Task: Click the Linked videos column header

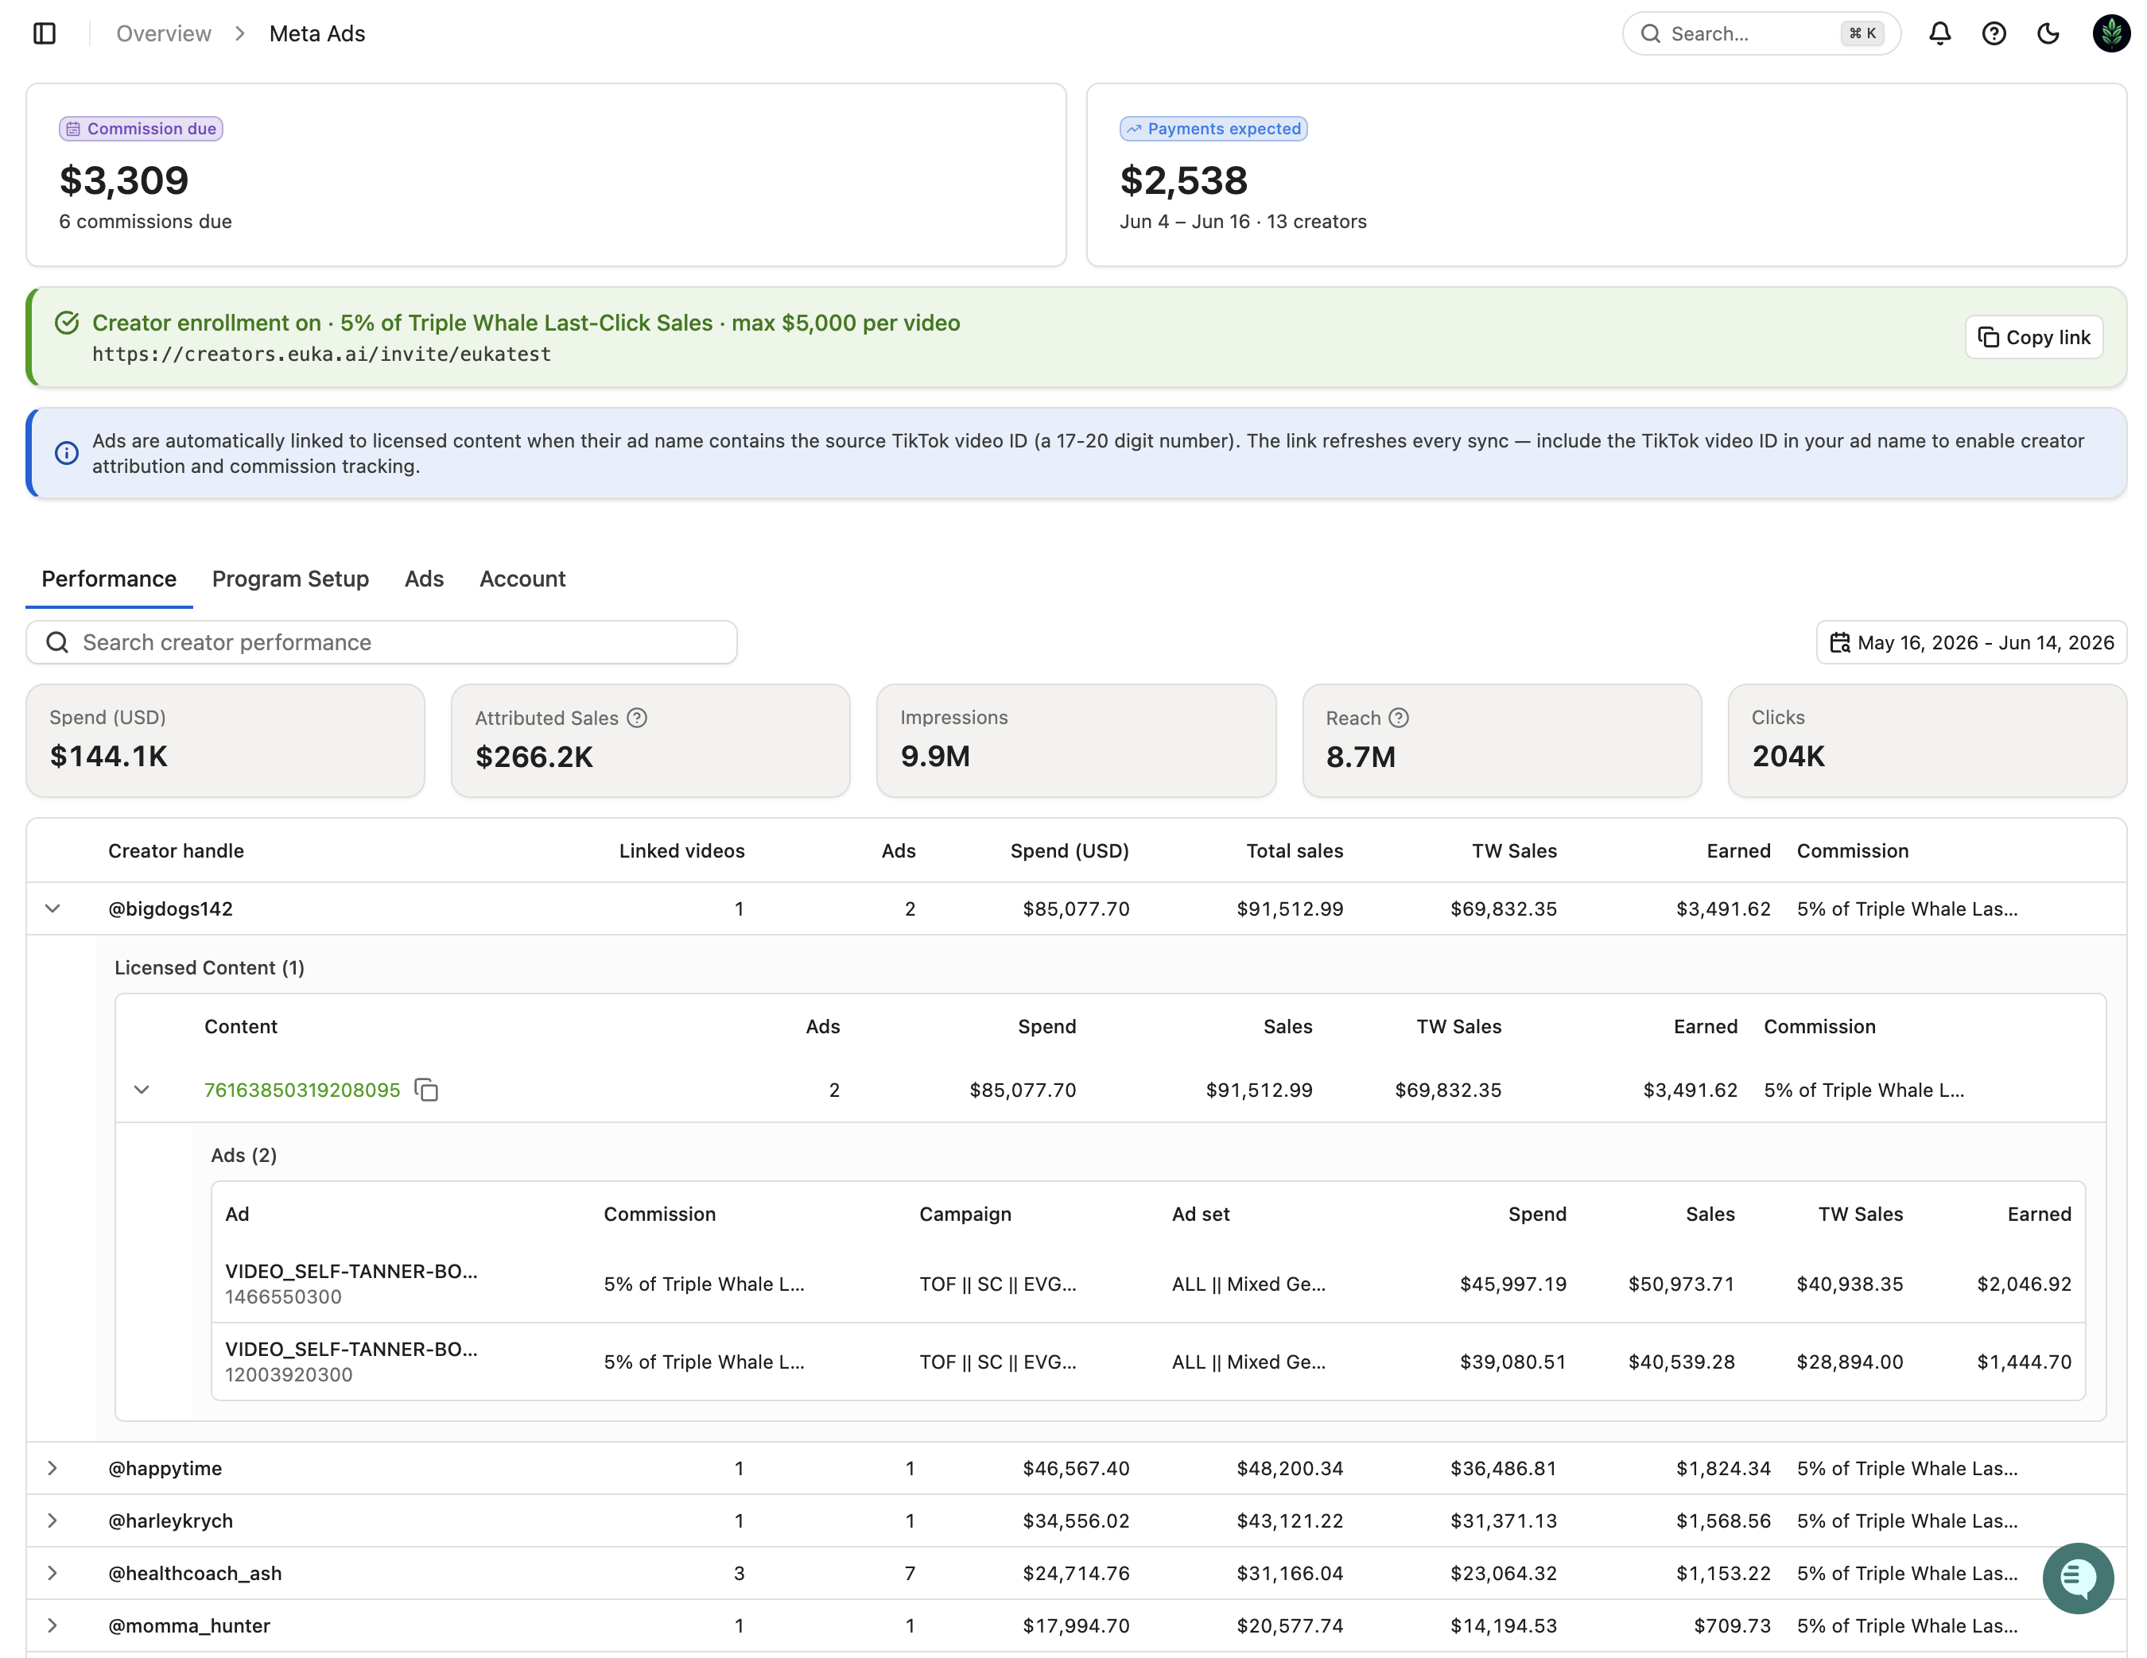Action: [x=681, y=850]
